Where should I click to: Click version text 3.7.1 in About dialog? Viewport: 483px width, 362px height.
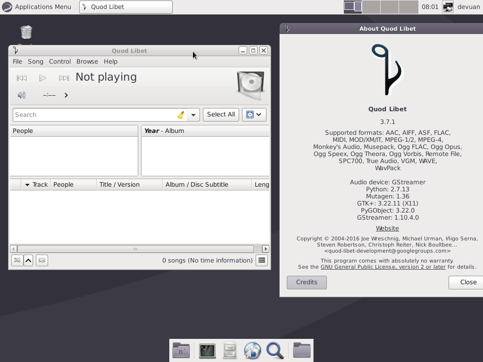coord(388,122)
